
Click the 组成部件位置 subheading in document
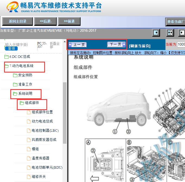tap(86, 77)
